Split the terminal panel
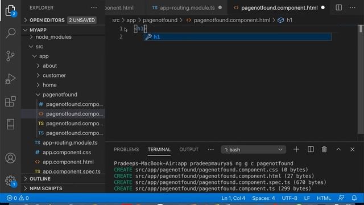 (311, 149)
